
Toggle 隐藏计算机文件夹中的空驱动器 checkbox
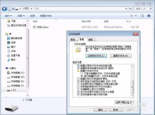click(x=78, y=66)
